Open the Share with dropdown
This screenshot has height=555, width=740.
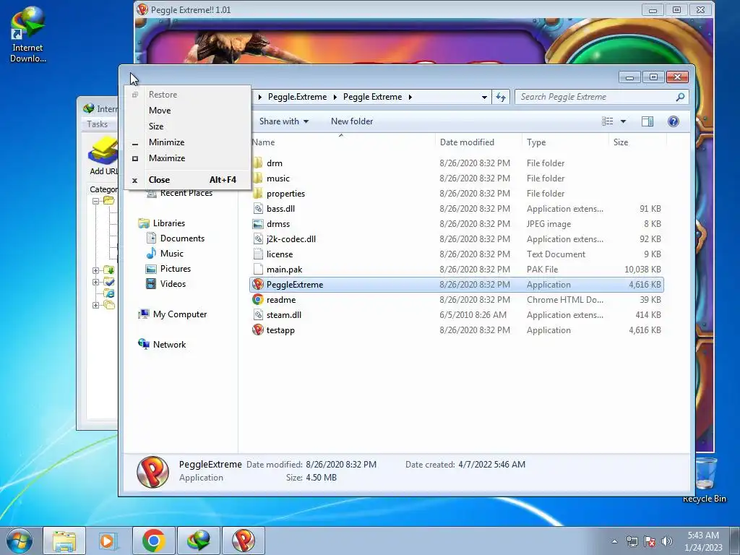pos(283,121)
